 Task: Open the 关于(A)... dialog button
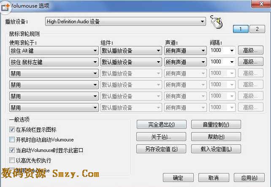[161, 137]
